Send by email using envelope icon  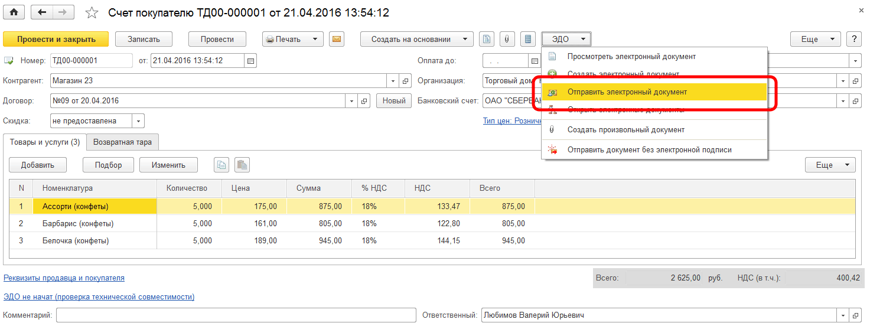coord(337,40)
